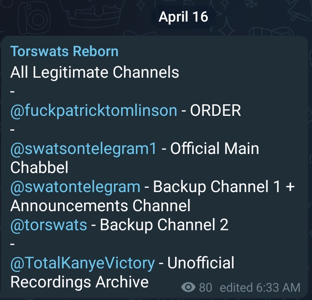Open the @torswats channel link
The height and width of the screenshot is (300, 312).
coord(49,225)
